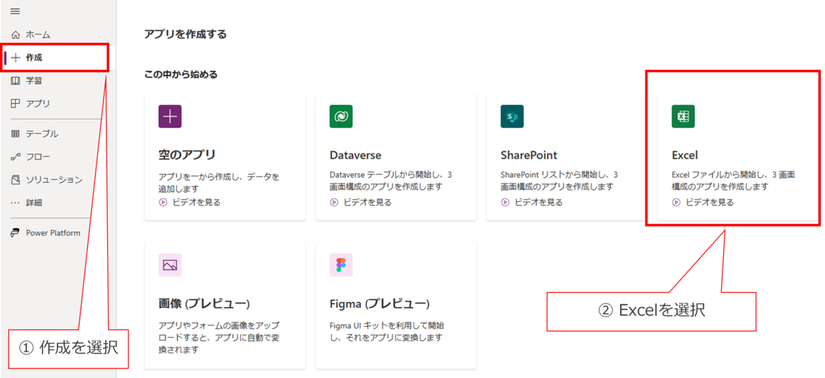
Task: Click the apps grid icon beside アプリ
Action: [x=16, y=104]
